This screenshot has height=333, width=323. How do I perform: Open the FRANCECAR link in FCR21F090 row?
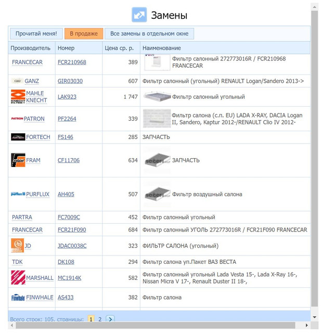[x=27, y=230]
